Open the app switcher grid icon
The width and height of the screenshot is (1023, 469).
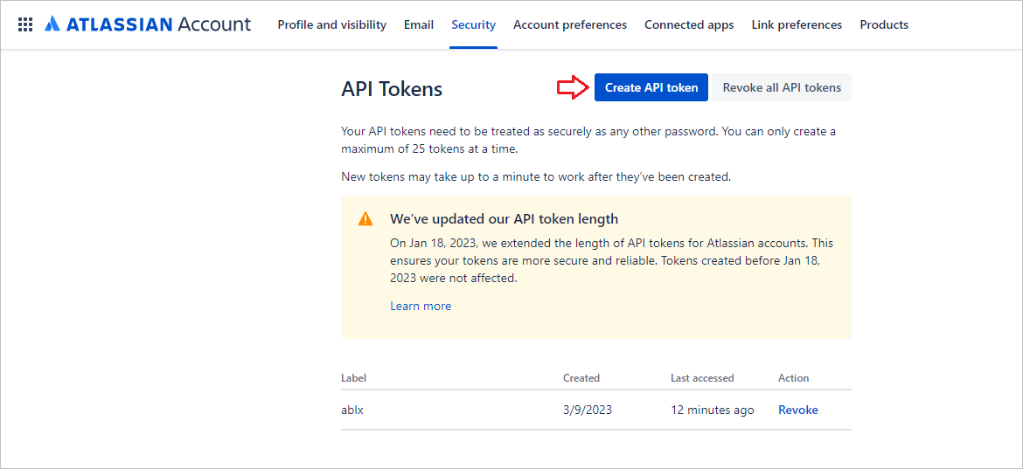(x=25, y=24)
